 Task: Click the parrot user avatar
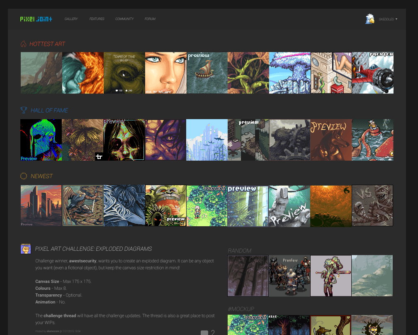click(x=370, y=19)
